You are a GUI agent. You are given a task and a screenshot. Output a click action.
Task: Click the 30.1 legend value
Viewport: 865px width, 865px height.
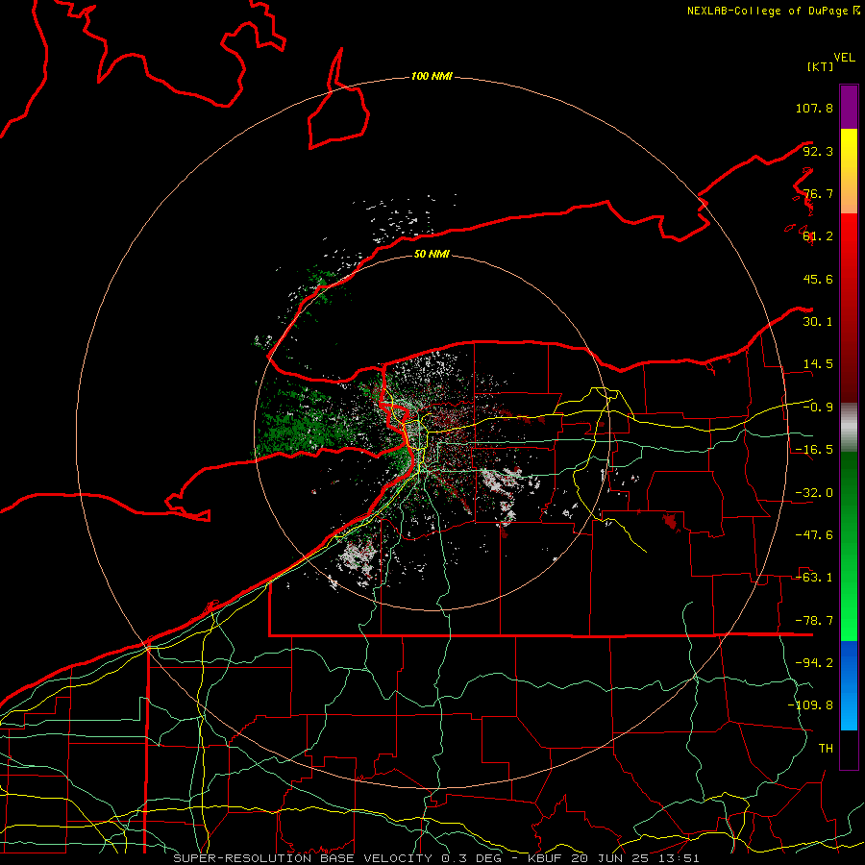coord(818,322)
